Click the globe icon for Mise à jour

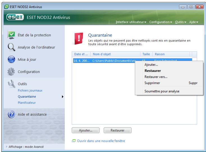point(12,59)
